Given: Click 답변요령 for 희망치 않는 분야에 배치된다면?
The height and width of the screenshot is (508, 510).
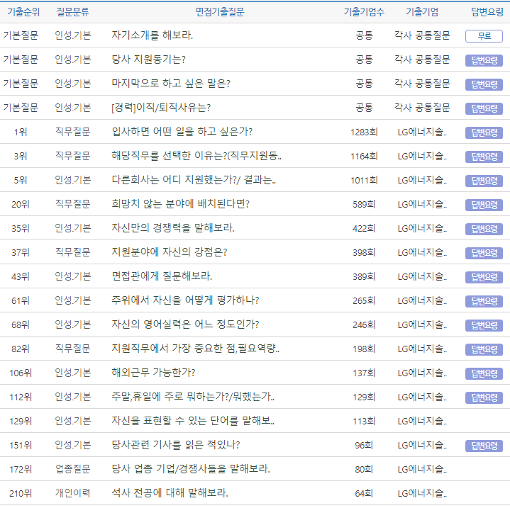Looking at the screenshot, I should pyautogui.click(x=484, y=205).
